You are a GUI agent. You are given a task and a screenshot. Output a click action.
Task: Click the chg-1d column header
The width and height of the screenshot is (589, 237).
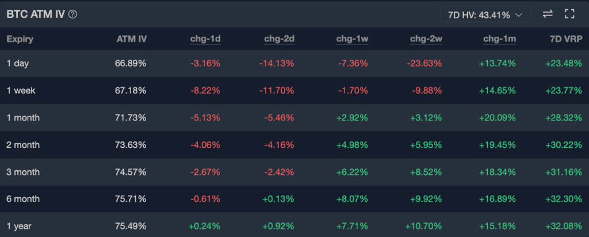[x=205, y=39]
